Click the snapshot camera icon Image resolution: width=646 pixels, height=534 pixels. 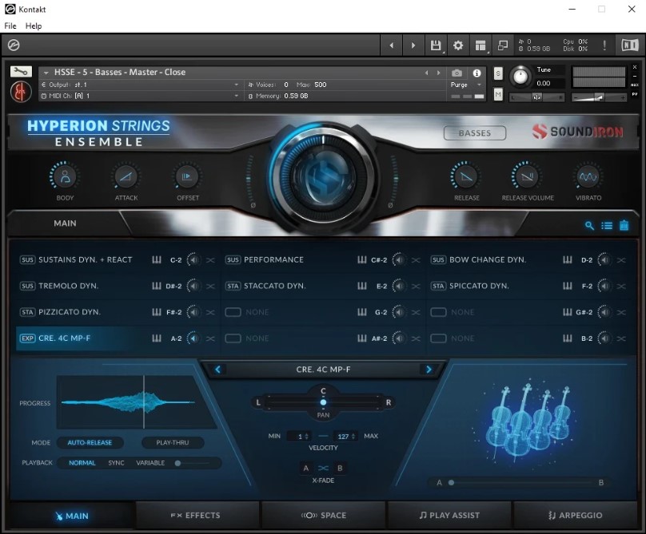click(x=457, y=73)
